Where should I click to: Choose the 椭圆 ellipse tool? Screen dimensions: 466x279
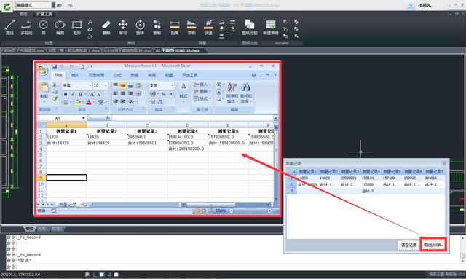coord(60,27)
